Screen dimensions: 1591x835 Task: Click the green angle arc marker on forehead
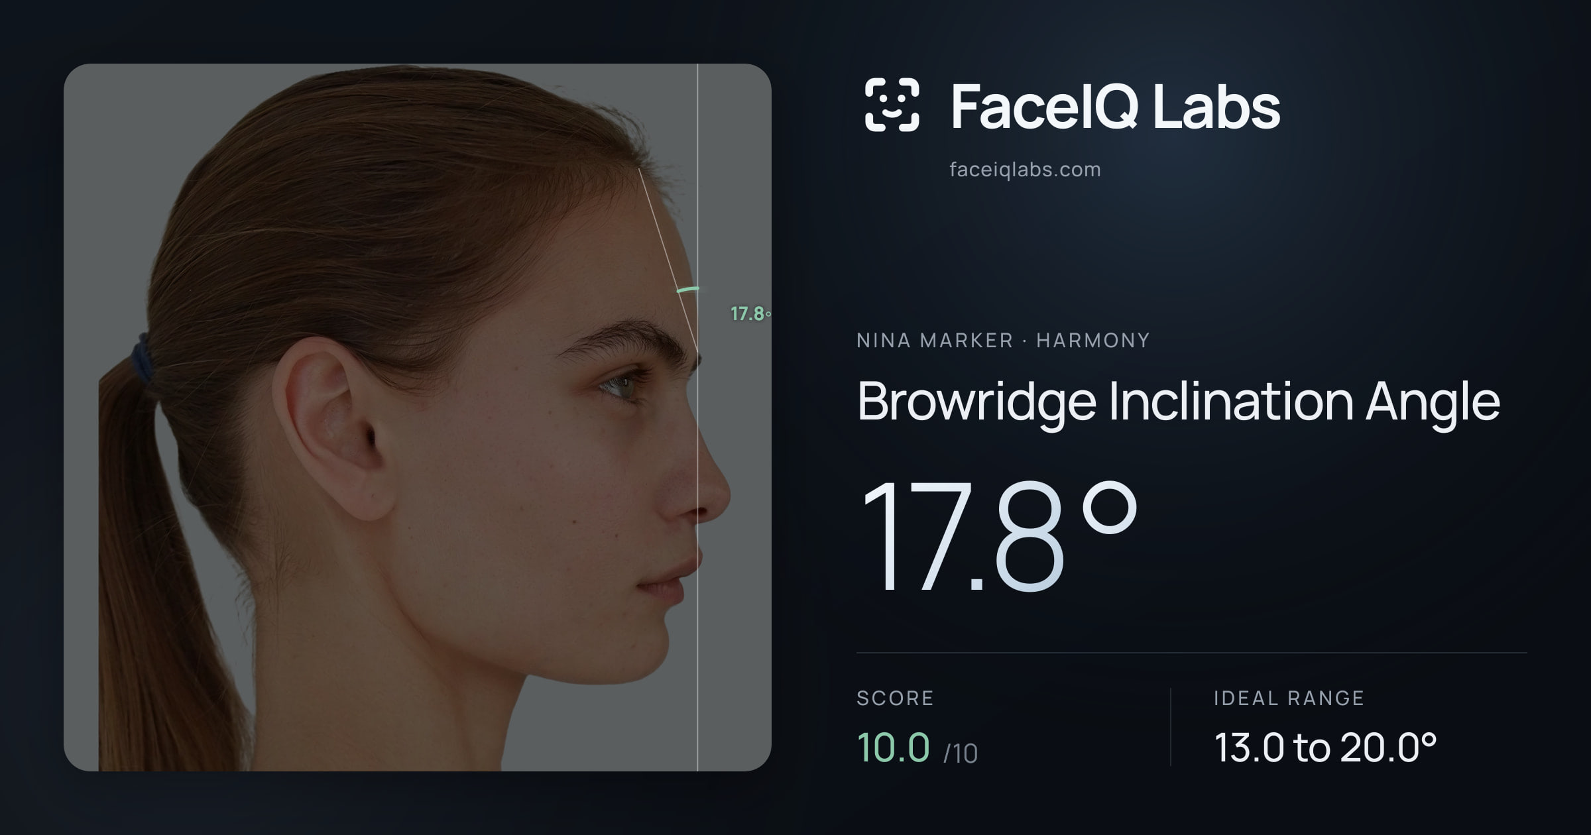[687, 290]
